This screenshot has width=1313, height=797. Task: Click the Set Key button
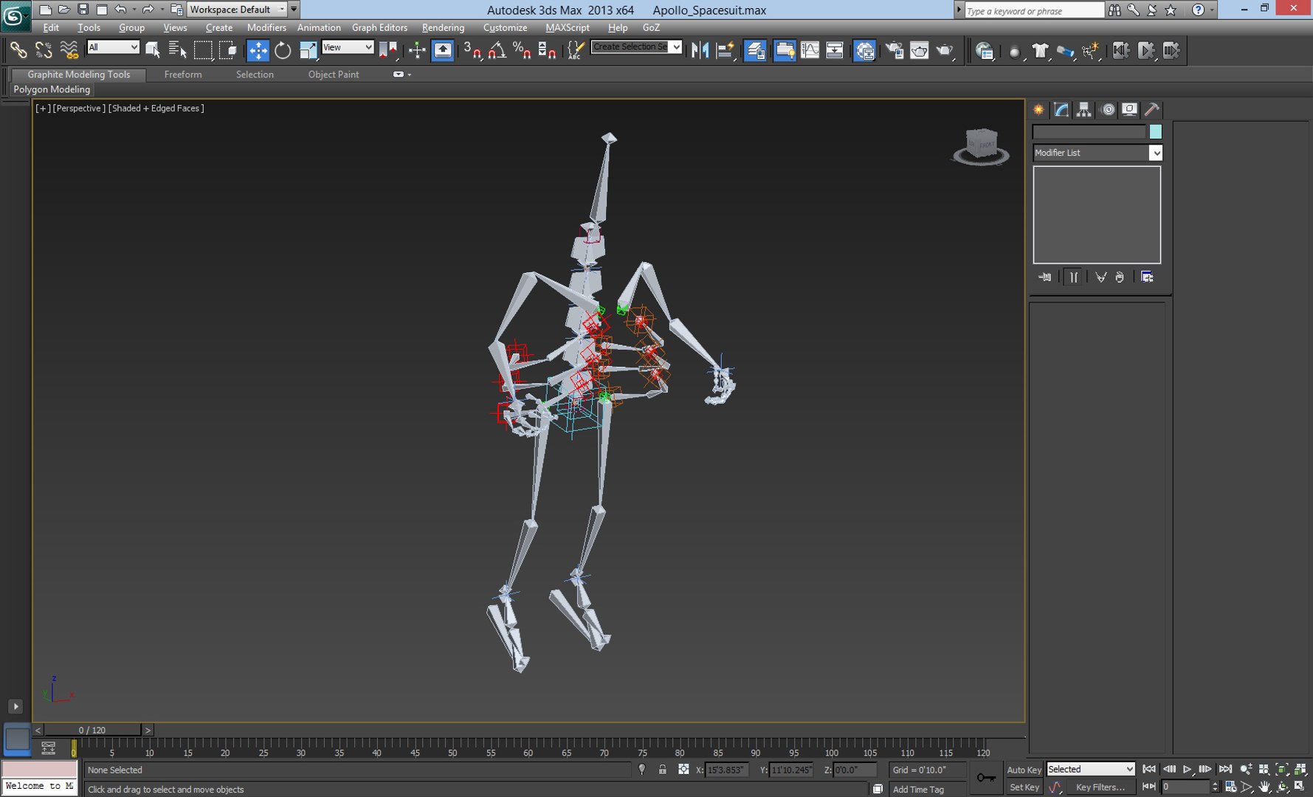coord(1024,787)
